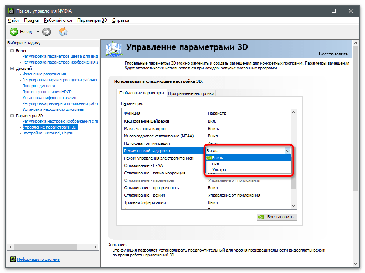Image resolution: width=365 pixels, height=273 pixels.
Task: Close the low latency mode dropdown arrow
Action: [288, 151]
